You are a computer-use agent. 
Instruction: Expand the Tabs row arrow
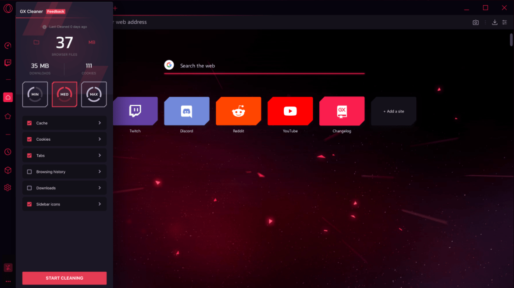tap(100, 155)
